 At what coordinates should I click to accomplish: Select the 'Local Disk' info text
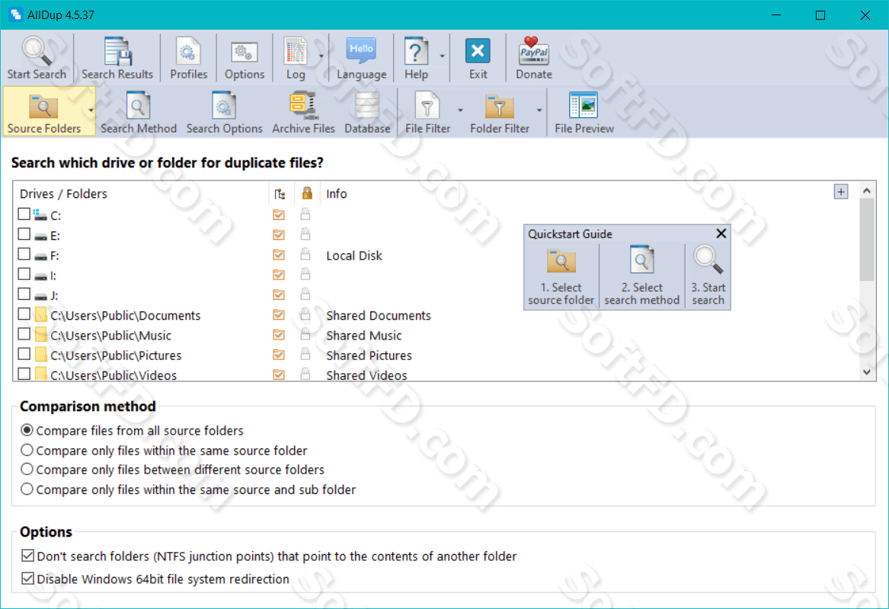(x=353, y=256)
